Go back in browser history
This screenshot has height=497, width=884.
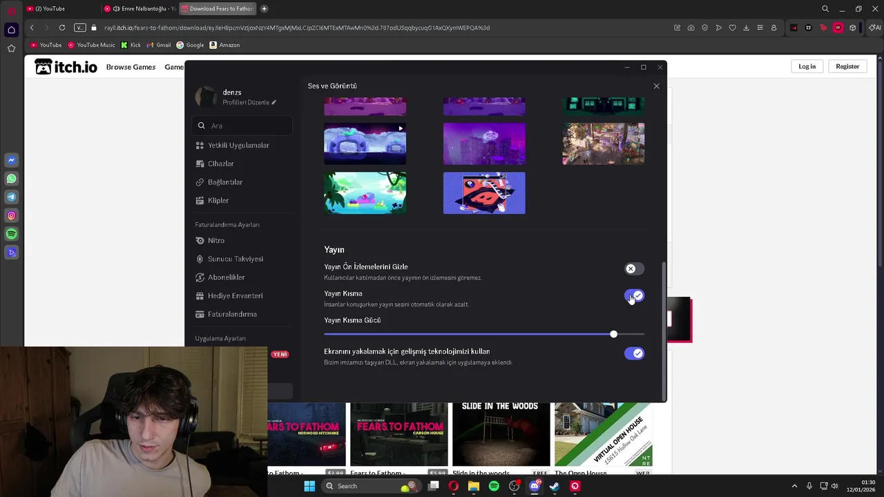click(x=32, y=28)
